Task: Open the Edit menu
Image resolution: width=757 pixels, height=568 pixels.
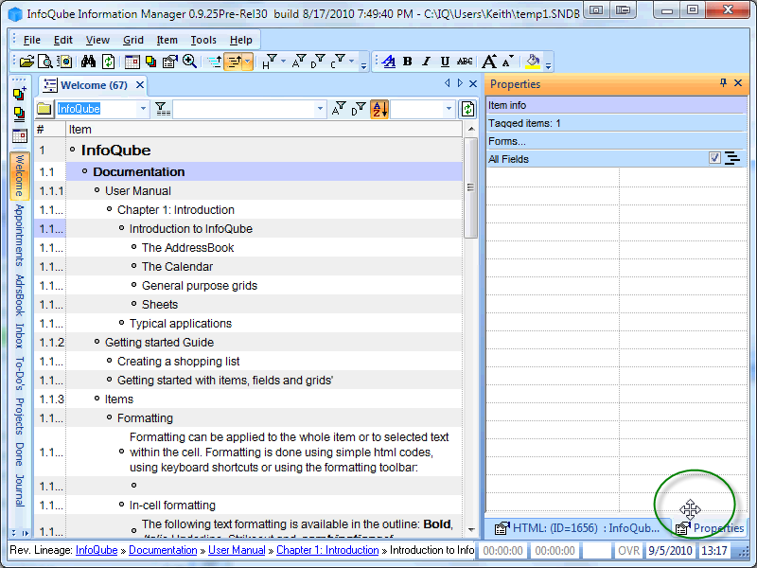Action: [x=62, y=40]
